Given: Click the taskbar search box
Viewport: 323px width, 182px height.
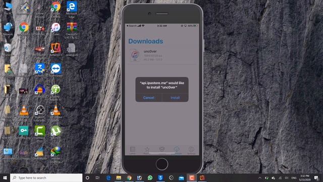Looking at the screenshot, I should 46,177.
